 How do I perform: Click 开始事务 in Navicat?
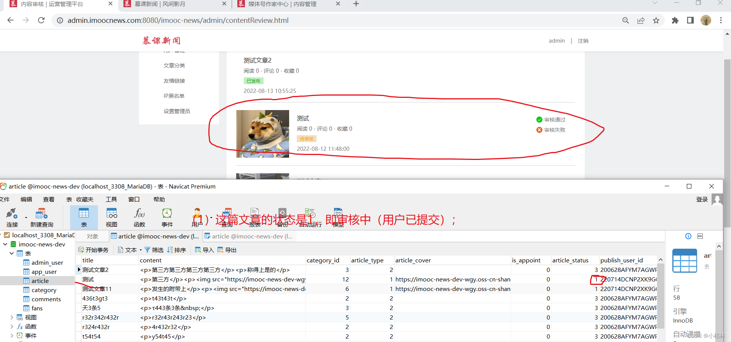93,250
